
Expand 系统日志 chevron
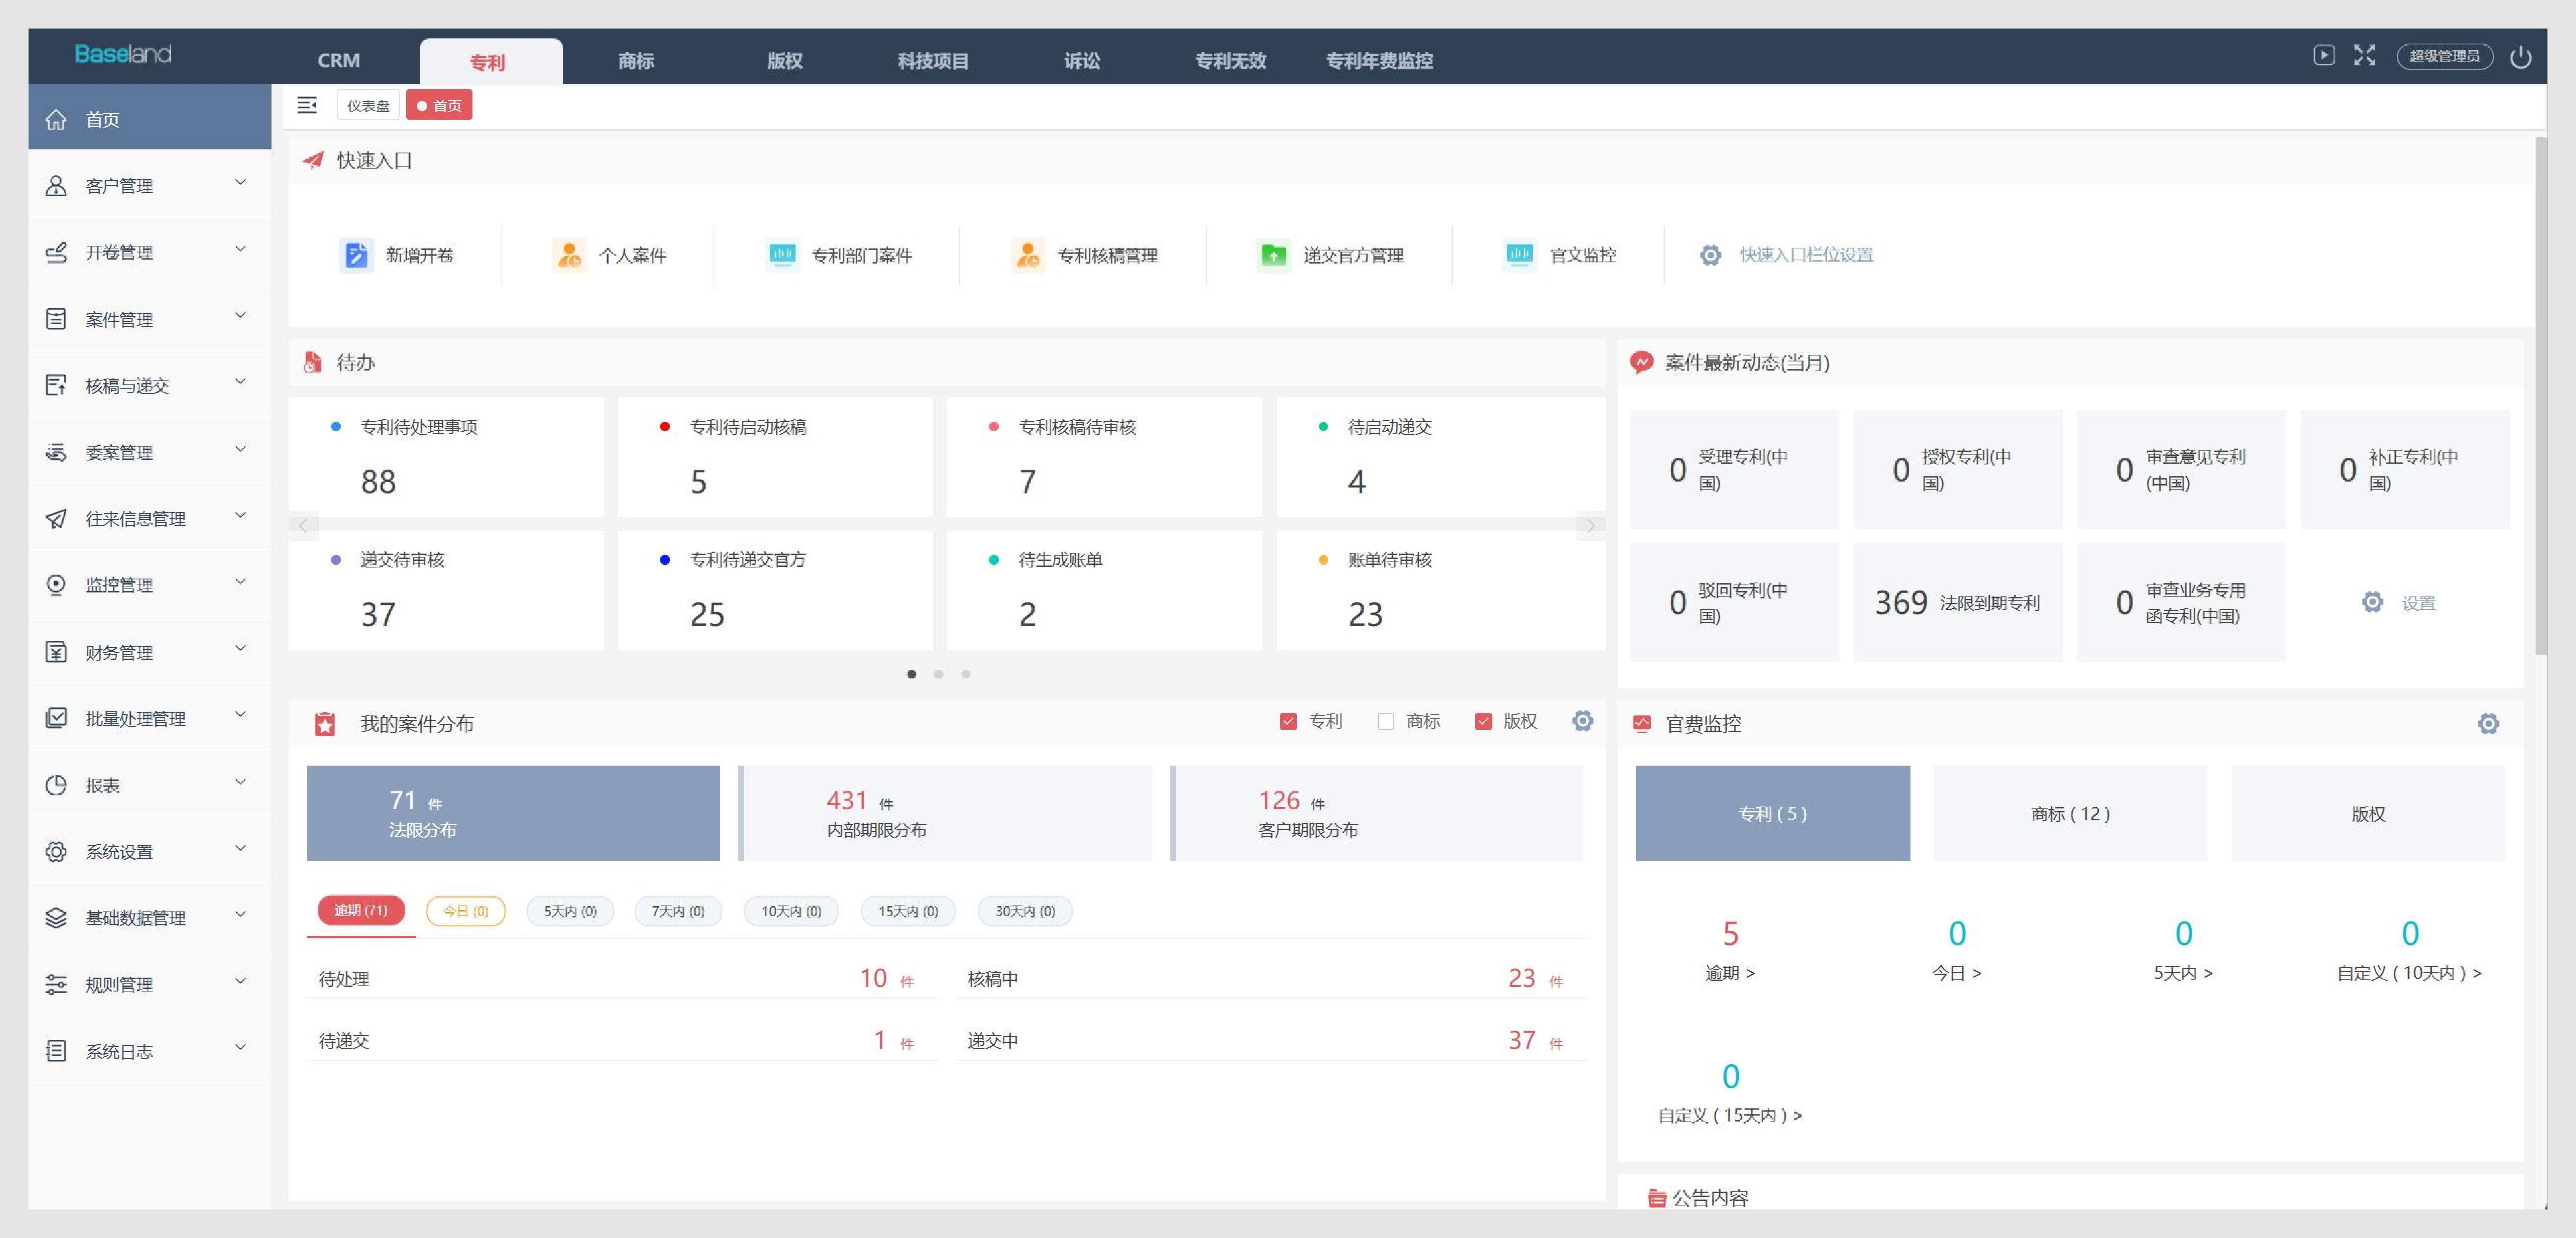click(x=240, y=1048)
